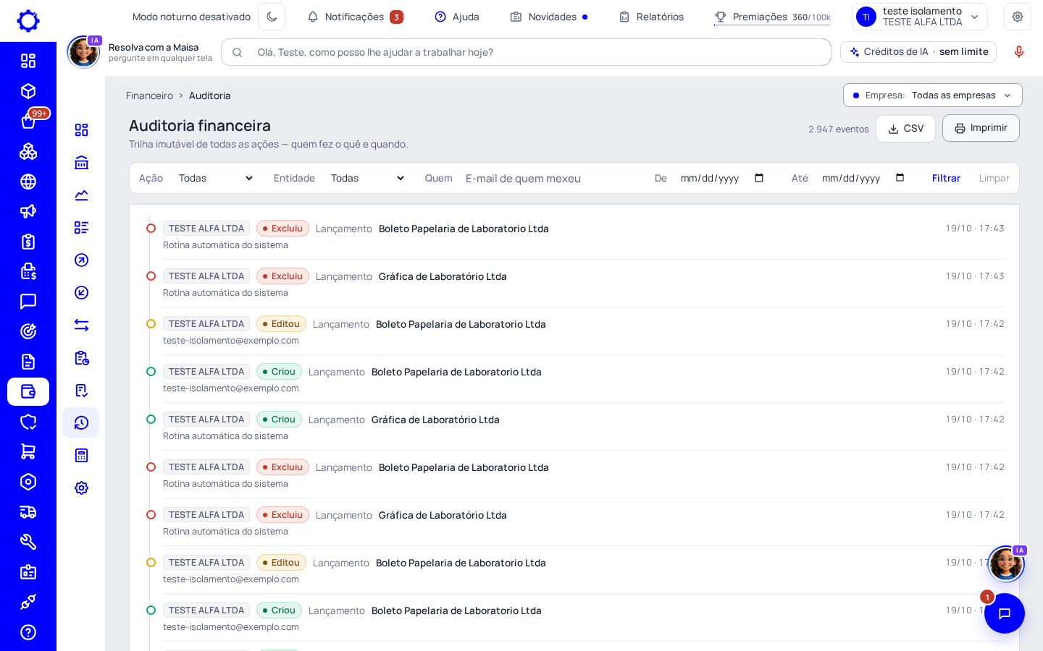The width and height of the screenshot is (1043, 651).
Task: Open the help question mark sidebar icon
Action: (x=28, y=632)
